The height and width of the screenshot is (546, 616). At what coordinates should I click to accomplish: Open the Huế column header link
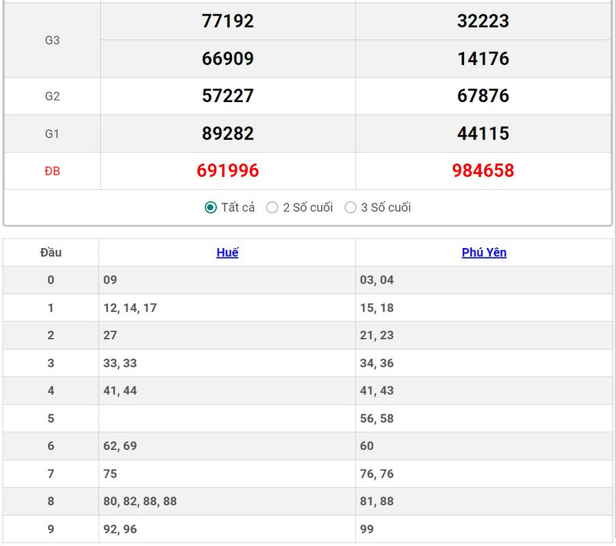click(x=227, y=253)
